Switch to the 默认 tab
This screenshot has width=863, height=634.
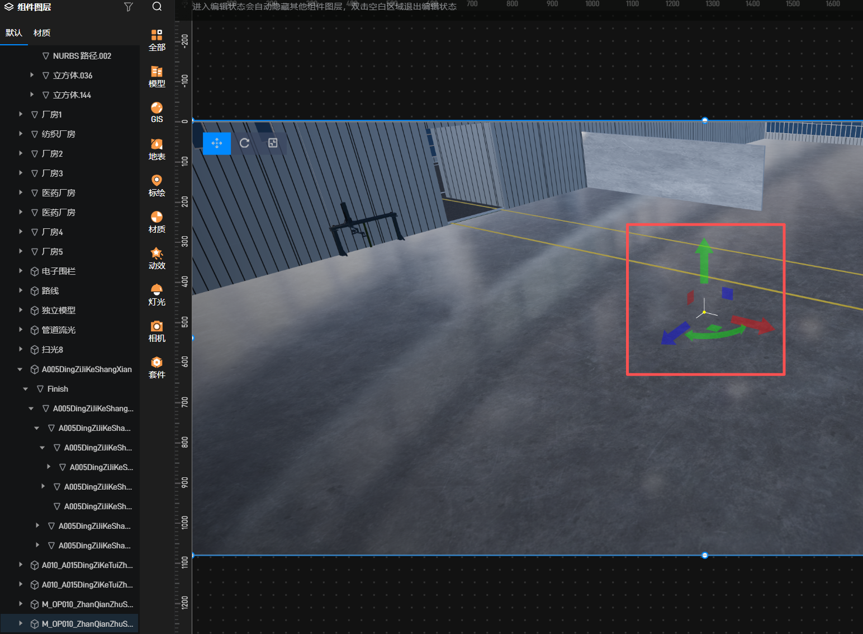[14, 33]
